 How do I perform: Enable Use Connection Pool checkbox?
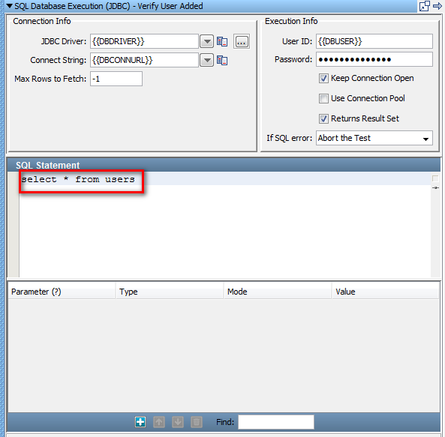click(x=323, y=98)
